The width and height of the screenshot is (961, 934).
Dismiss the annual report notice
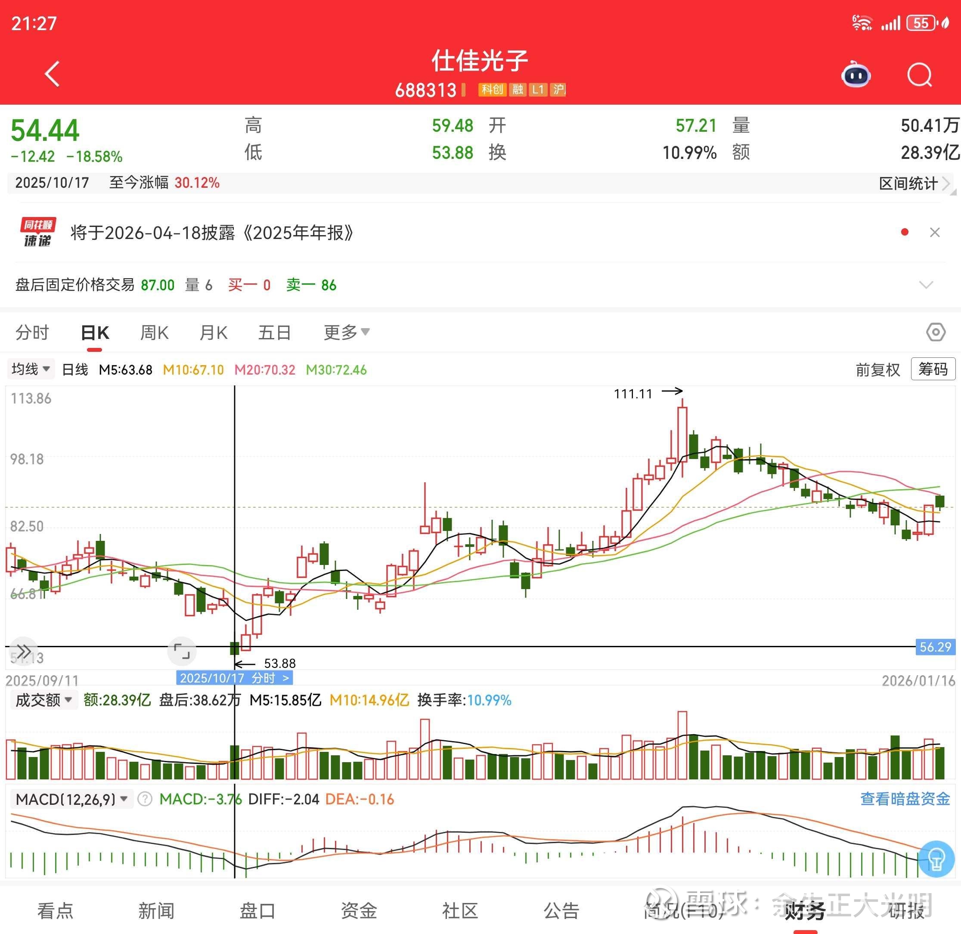934,233
